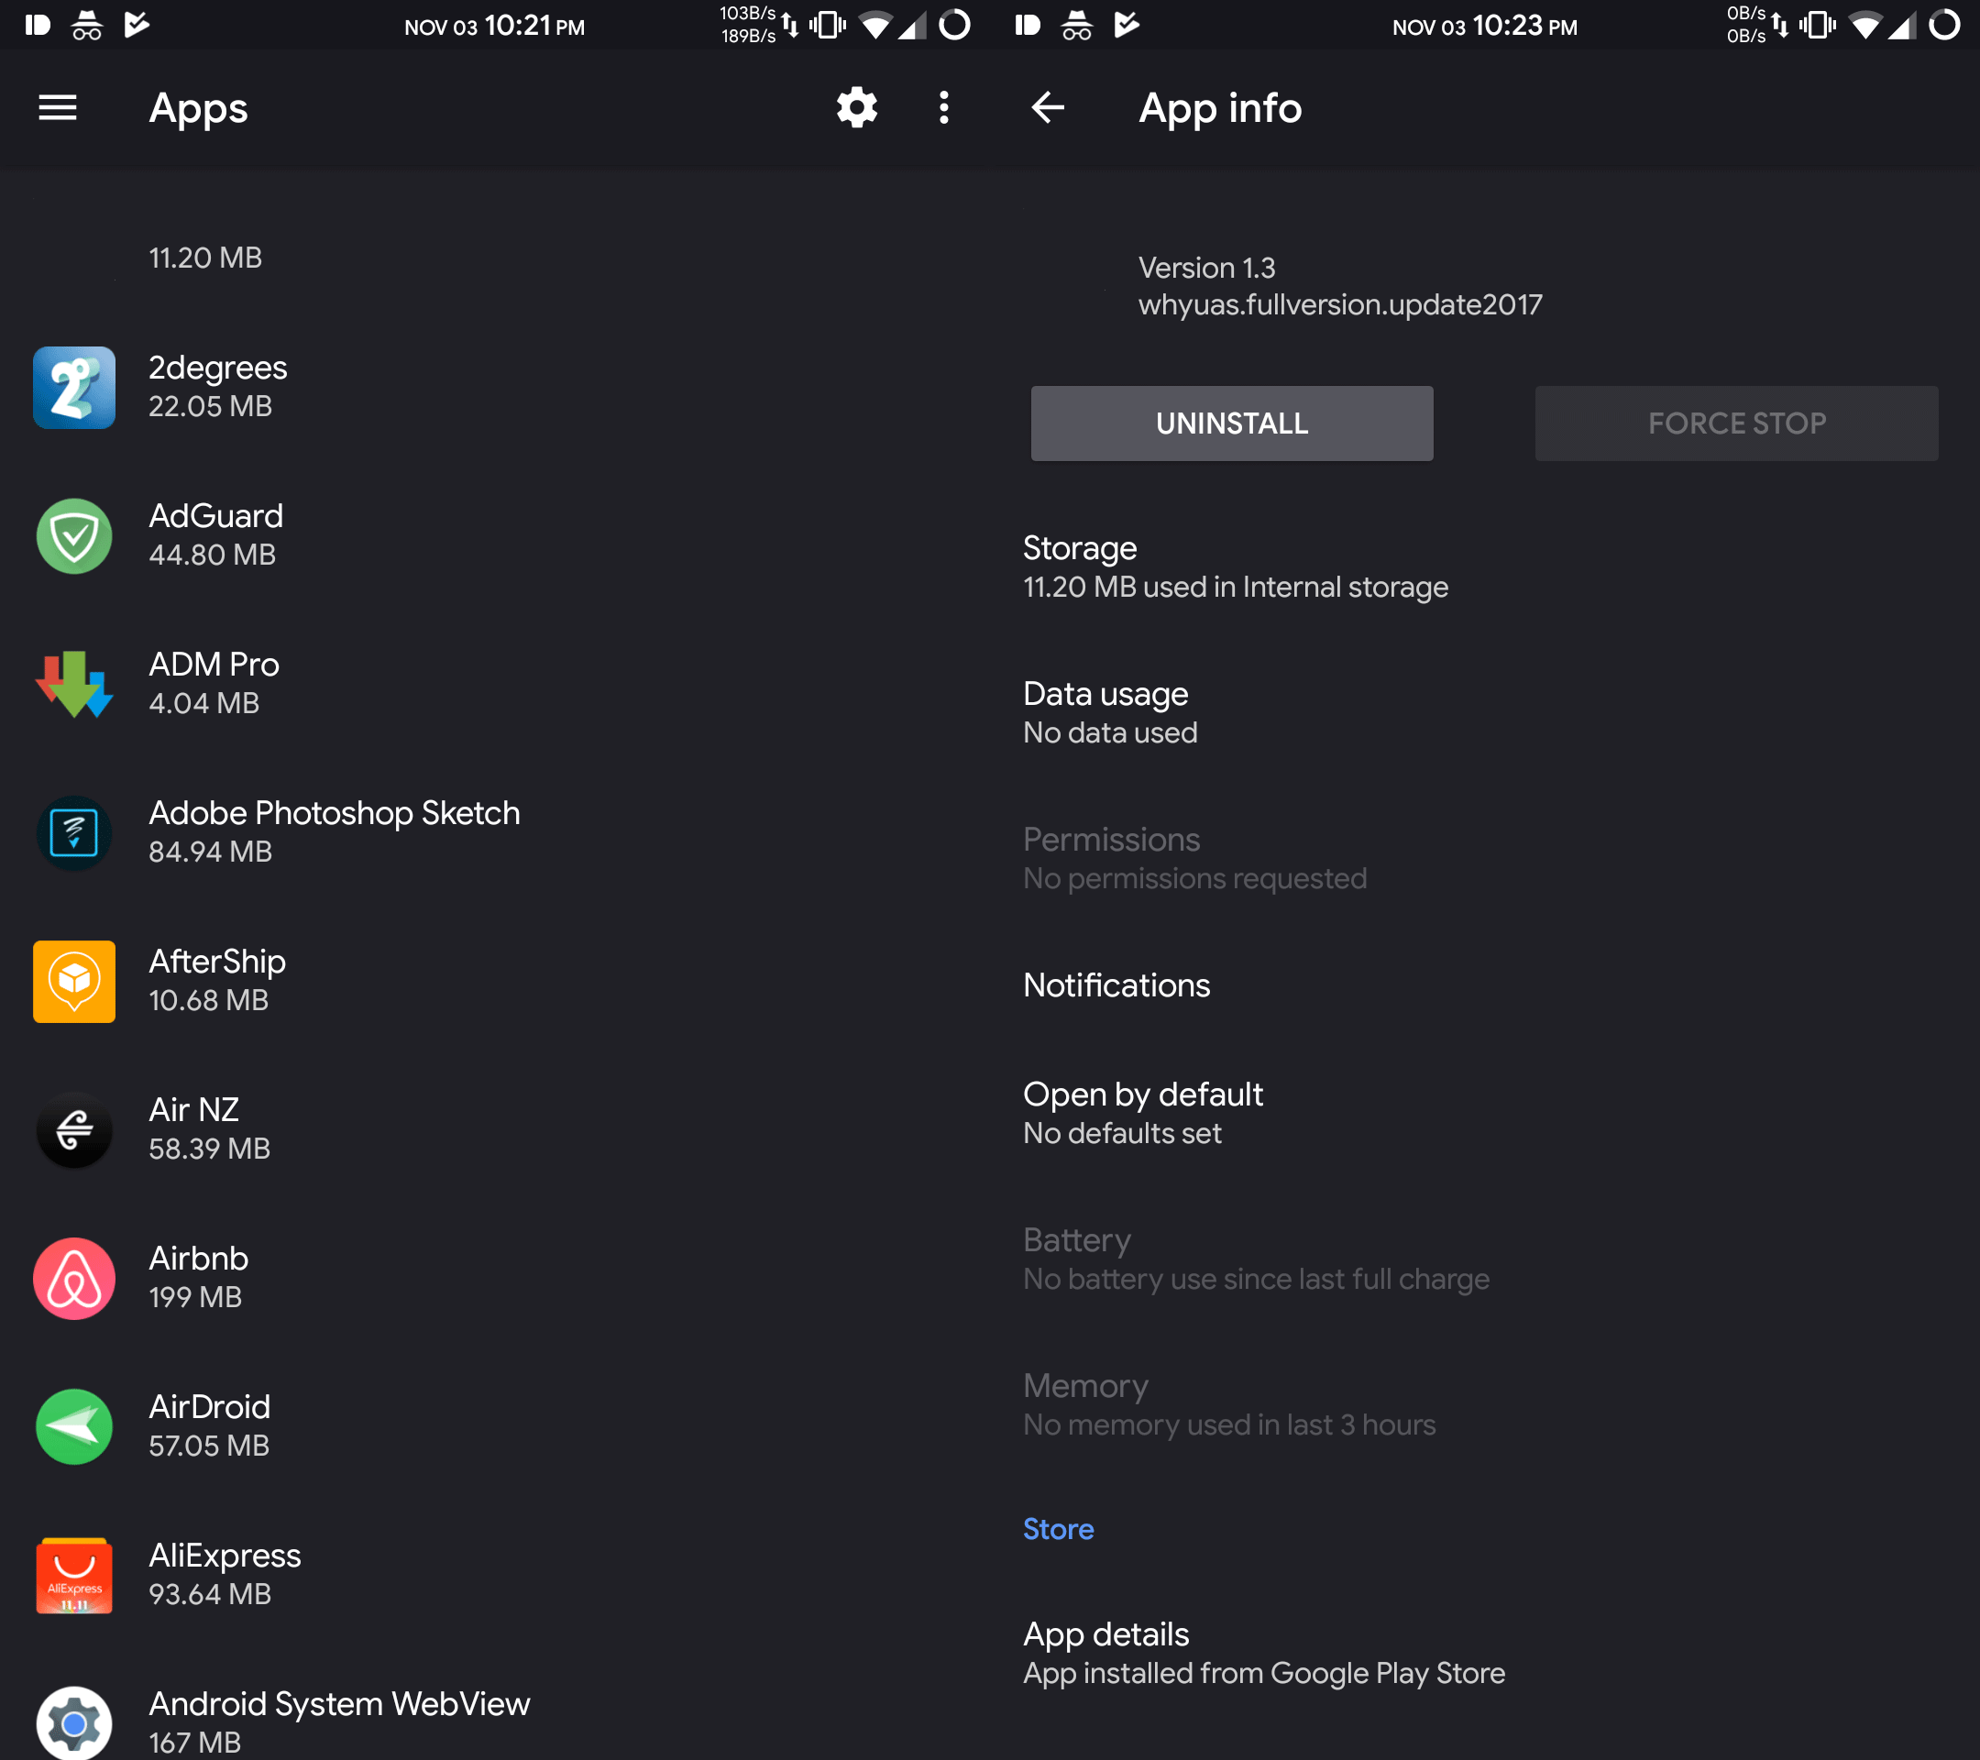Open Android System WebView entry
Viewport: 1980px width, 1760px height.
495,1722
